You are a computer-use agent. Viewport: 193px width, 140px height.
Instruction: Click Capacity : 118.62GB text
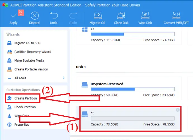pyautogui.click(x=105, y=40)
